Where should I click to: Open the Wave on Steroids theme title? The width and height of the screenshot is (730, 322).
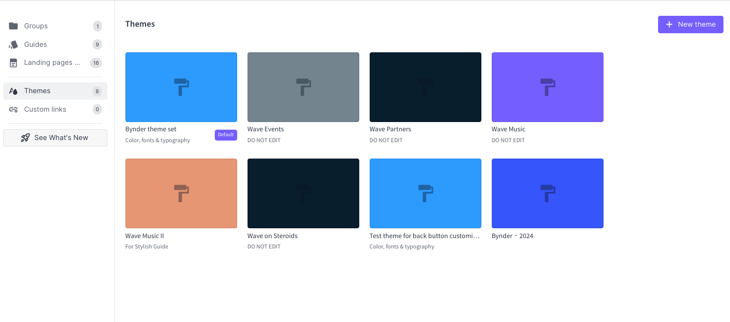click(x=273, y=236)
